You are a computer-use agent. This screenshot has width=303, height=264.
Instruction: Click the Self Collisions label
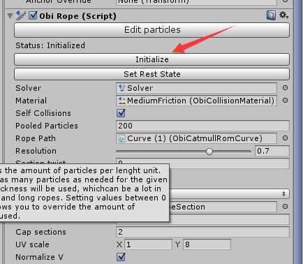[x=43, y=113]
